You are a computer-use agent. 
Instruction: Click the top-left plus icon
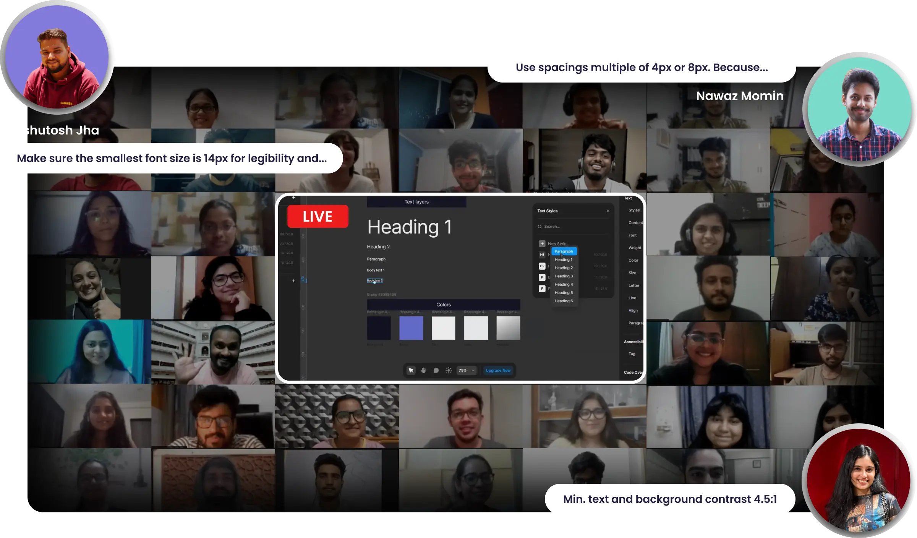tap(294, 198)
